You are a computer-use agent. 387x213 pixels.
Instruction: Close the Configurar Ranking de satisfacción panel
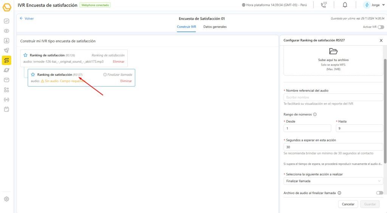coord(381,40)
